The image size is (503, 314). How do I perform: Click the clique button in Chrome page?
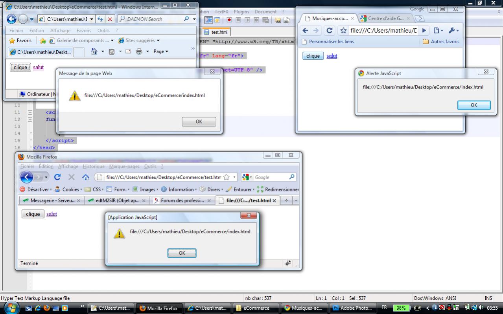click(x=313, y=56)
